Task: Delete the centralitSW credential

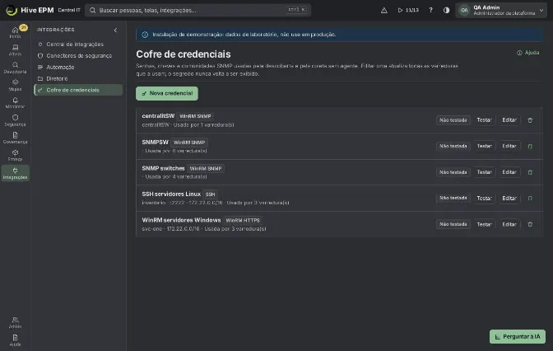Action: 530,120
